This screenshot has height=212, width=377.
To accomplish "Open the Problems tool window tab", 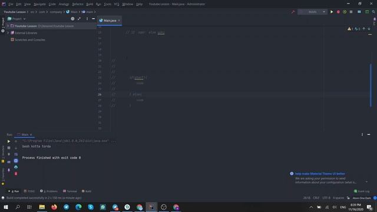I will pyautogui.click(x=49, y=191).
